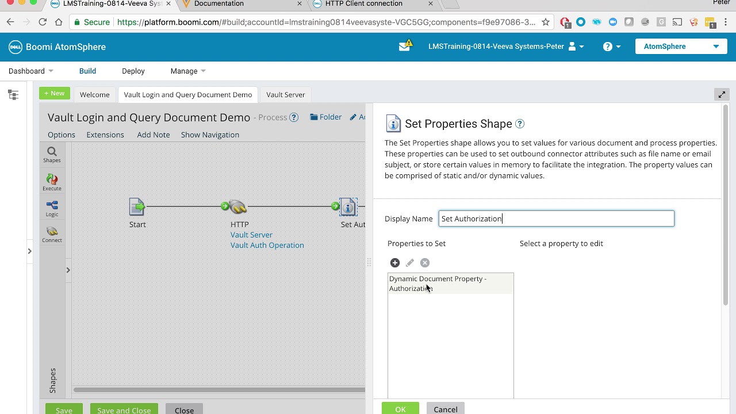Select Dynamic Document Property - Authorization item
Viewport: 736px width, 414px height.
[x=451, y=283]
